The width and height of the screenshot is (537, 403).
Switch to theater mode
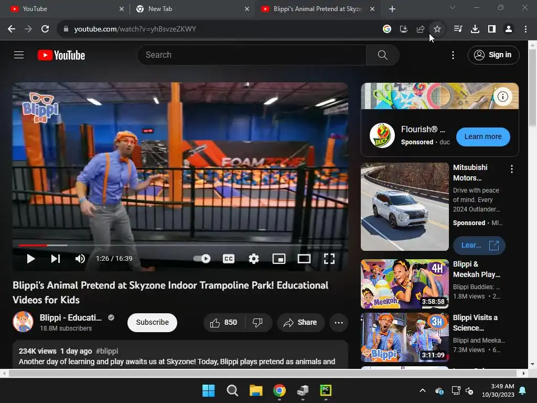(304, 259)
